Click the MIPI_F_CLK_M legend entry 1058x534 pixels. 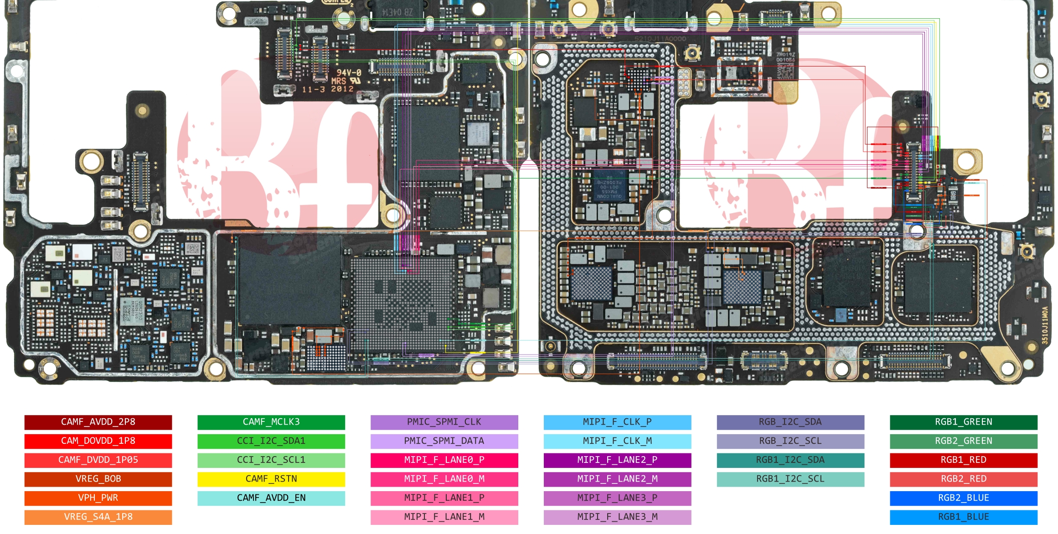tap(617, 441)
